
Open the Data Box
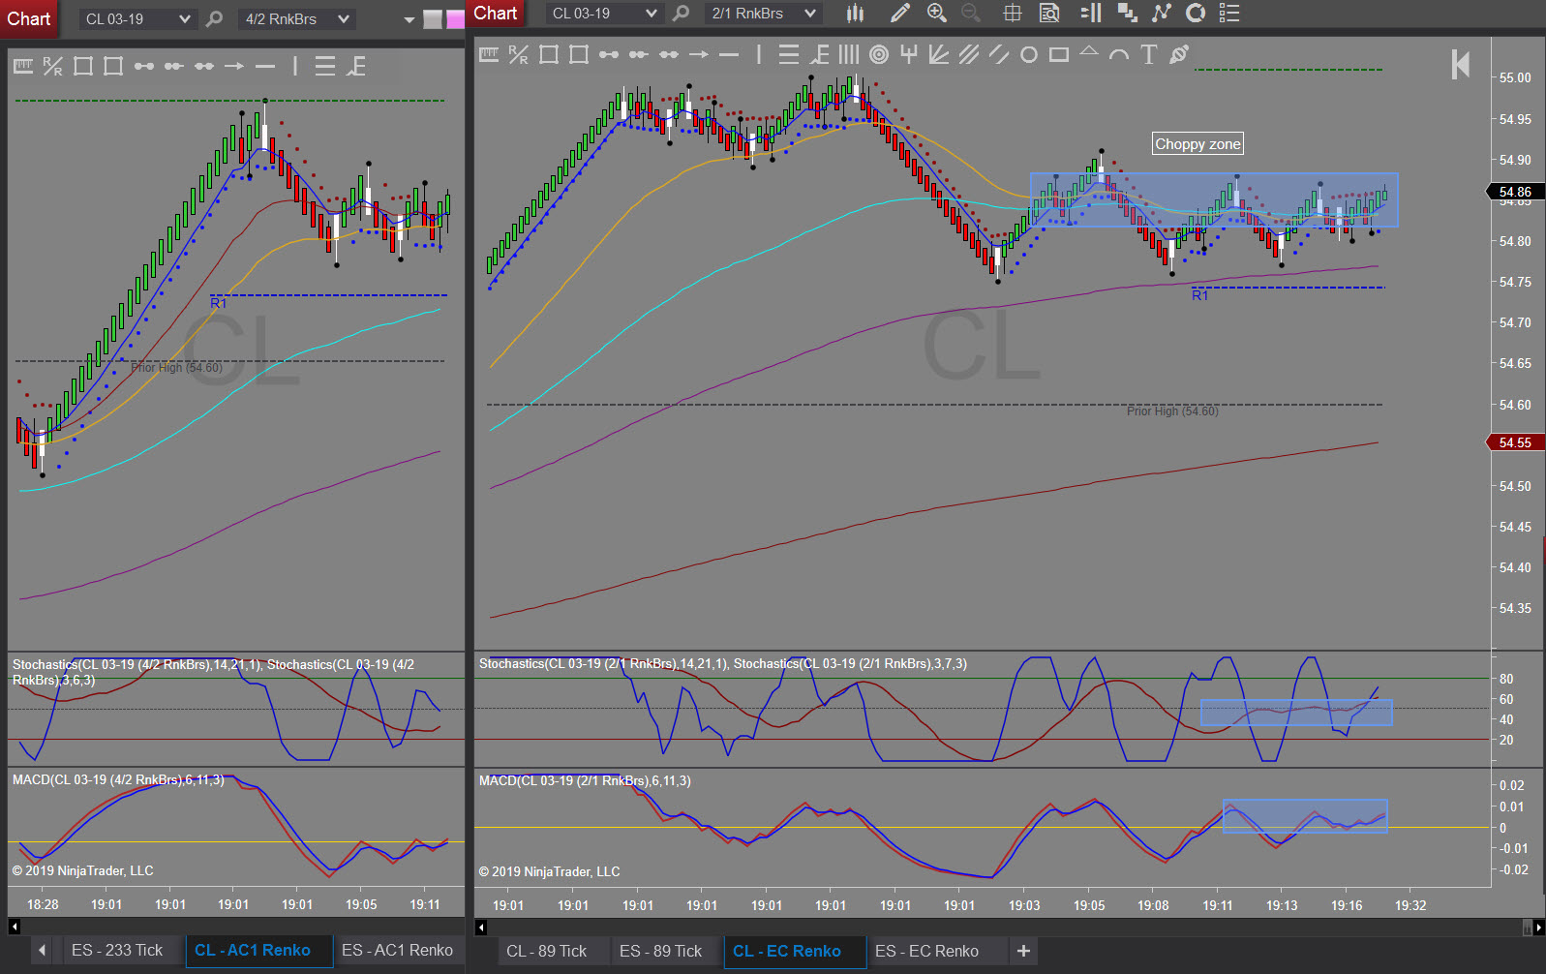point(1049,13)
